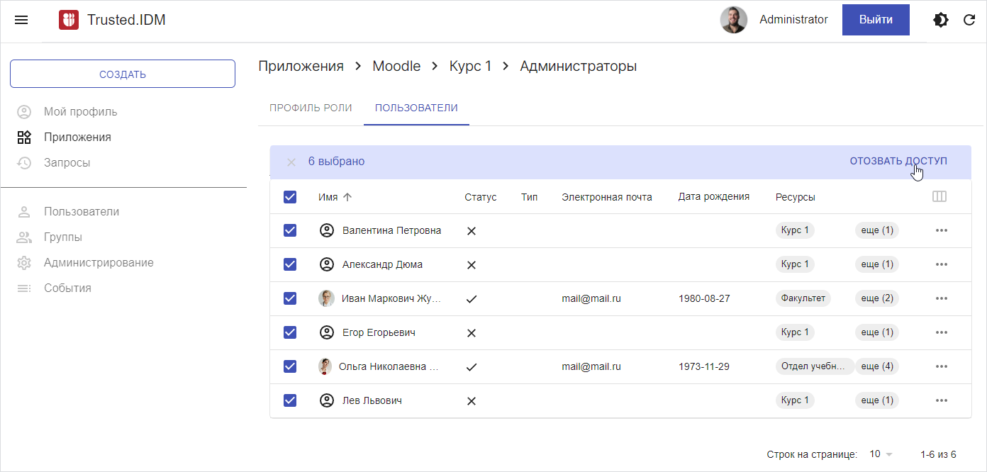Click Иван Маркович avatar photo
This screenshot has width=987, height=472.
(326, 298)
